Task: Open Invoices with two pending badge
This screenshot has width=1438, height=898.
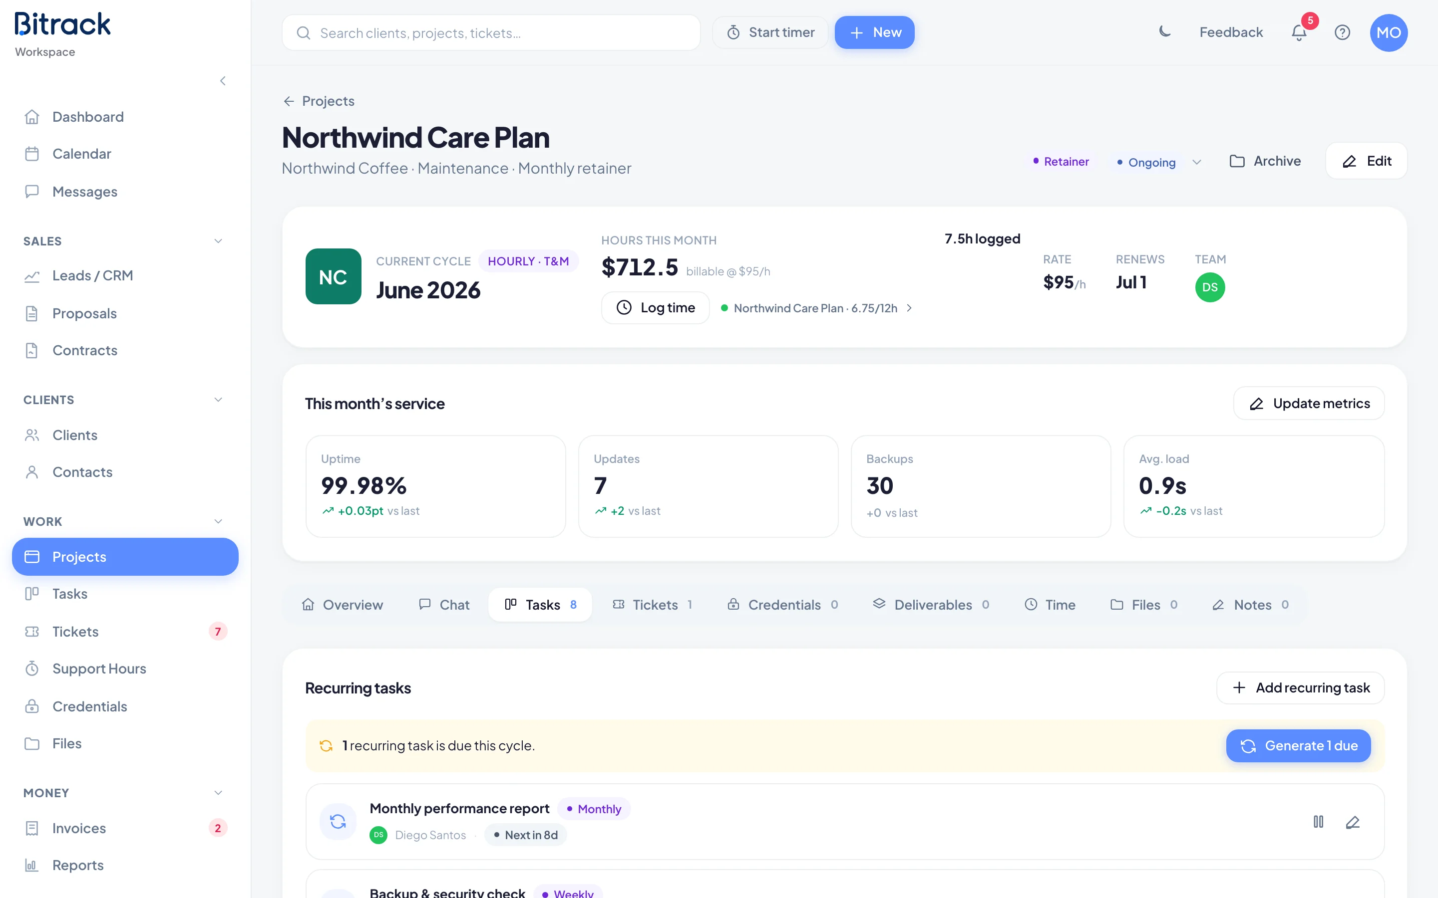Action: pyautogui.click(x=125, y=828)
